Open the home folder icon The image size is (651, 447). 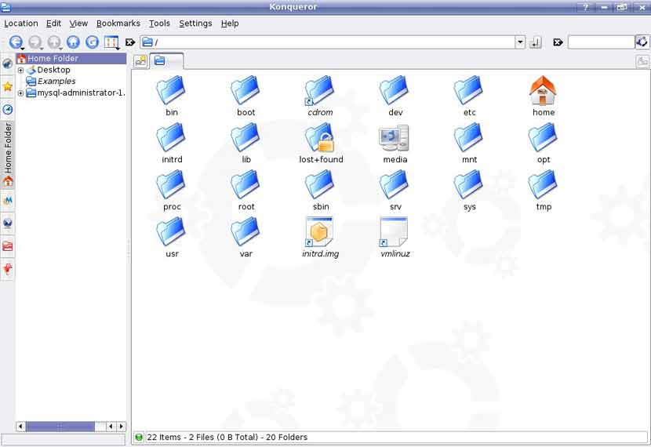pyautogui.click(x=544, y=96)
